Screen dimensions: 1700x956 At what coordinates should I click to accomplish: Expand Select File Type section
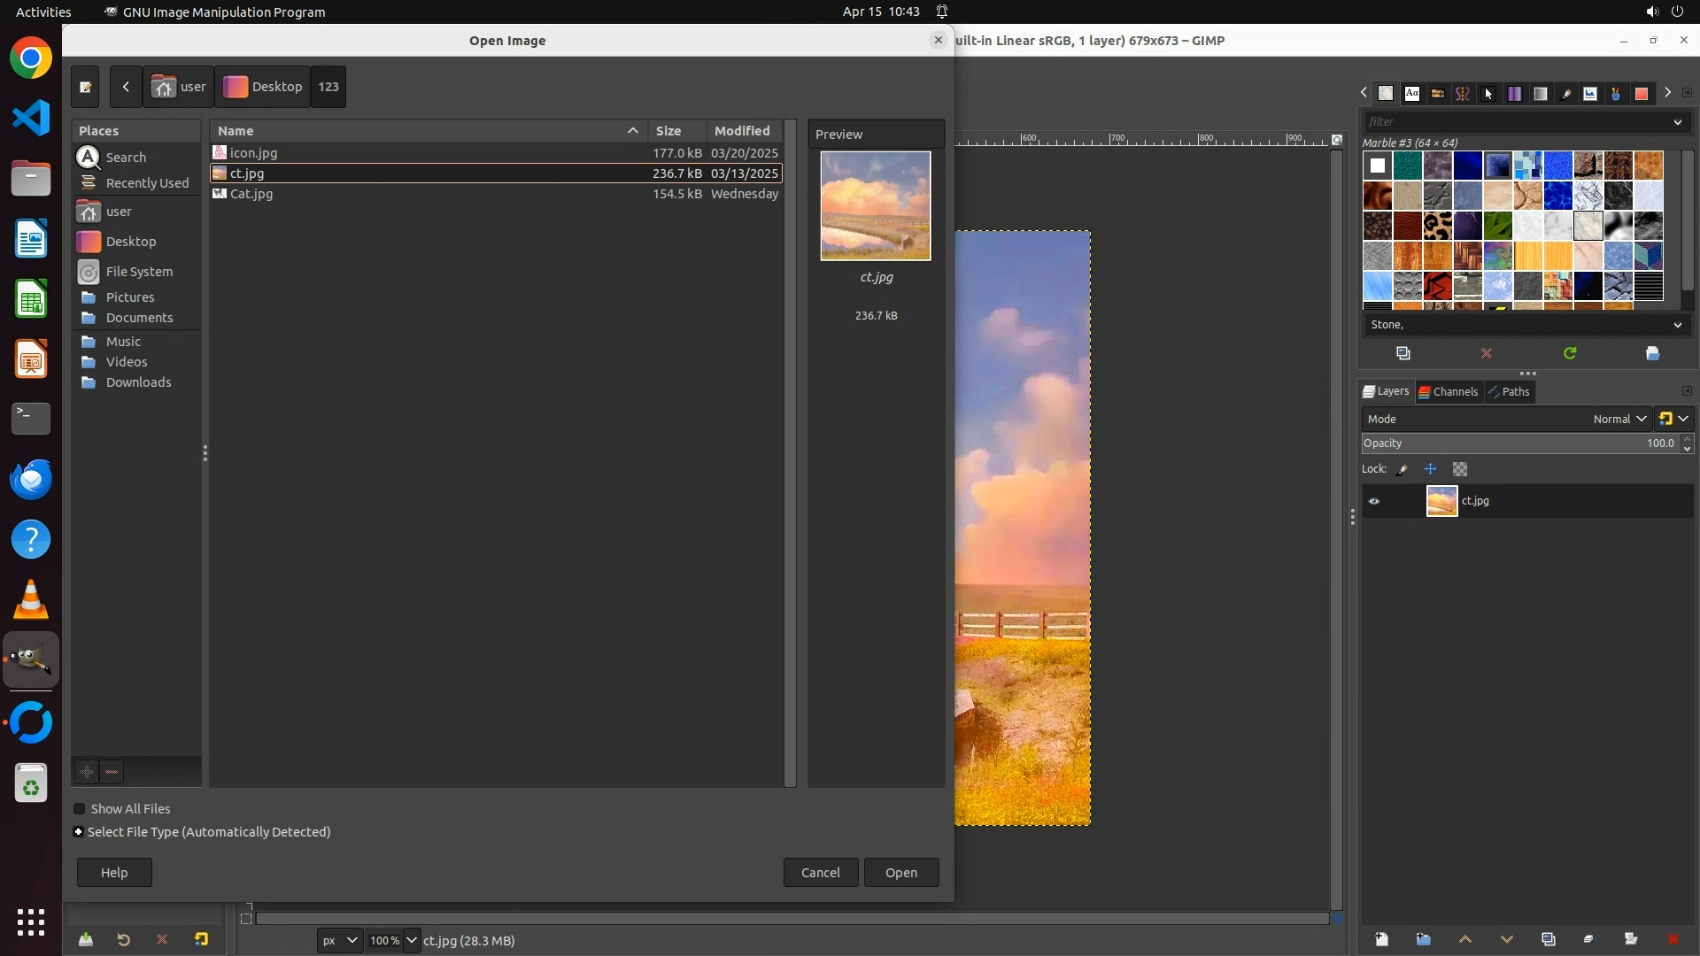(x=79, y=832)
